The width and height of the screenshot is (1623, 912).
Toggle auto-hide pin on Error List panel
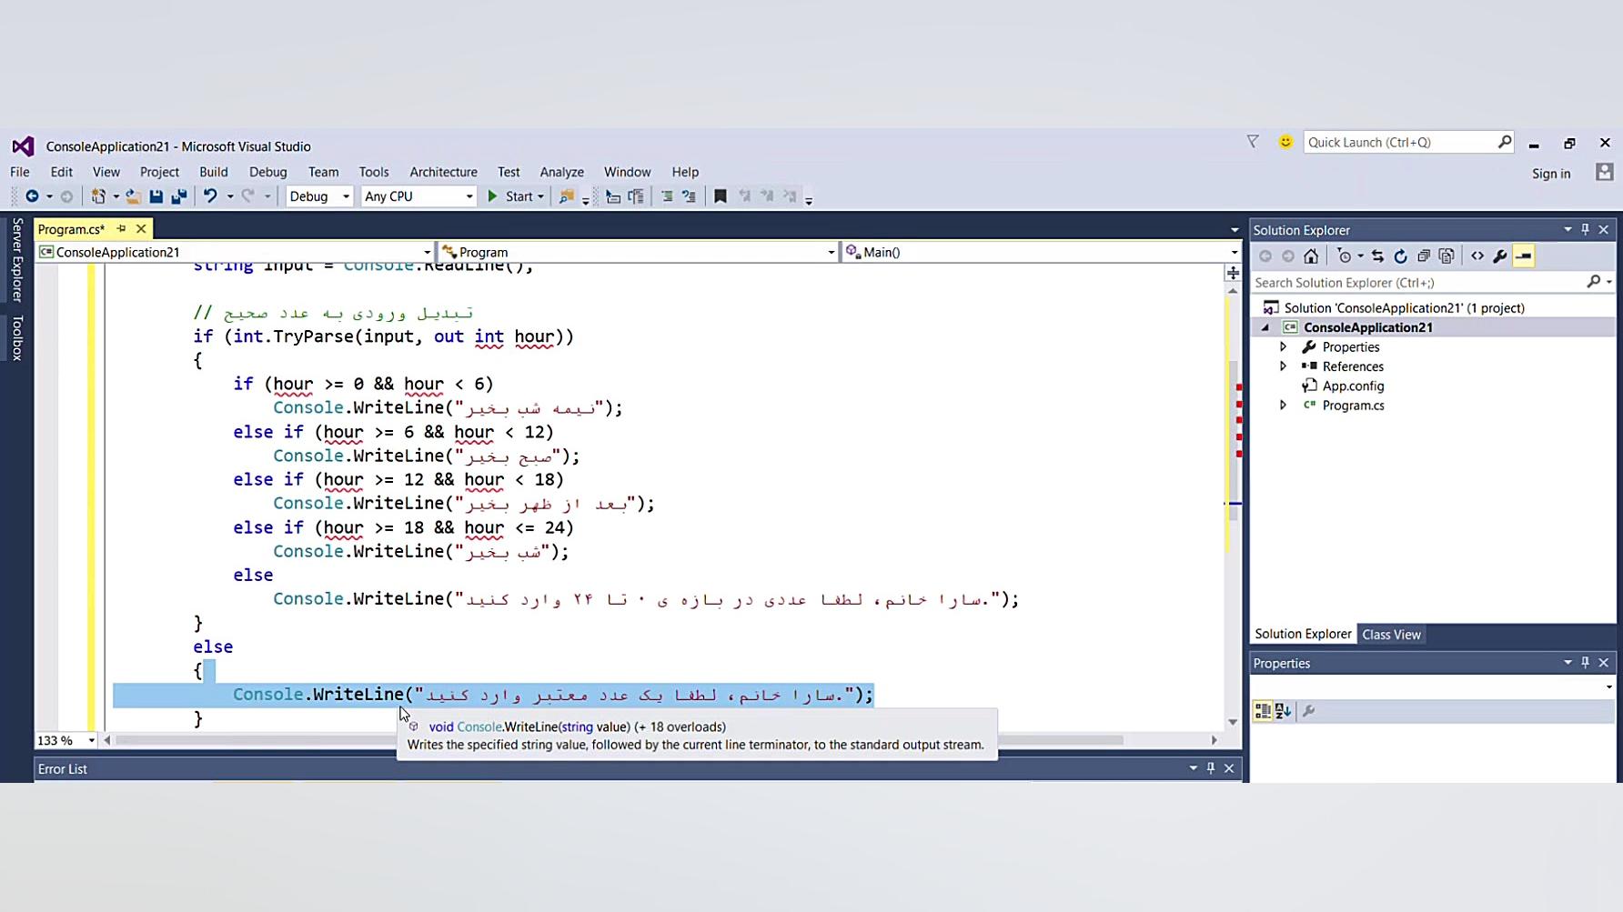tap(1211, 768)
